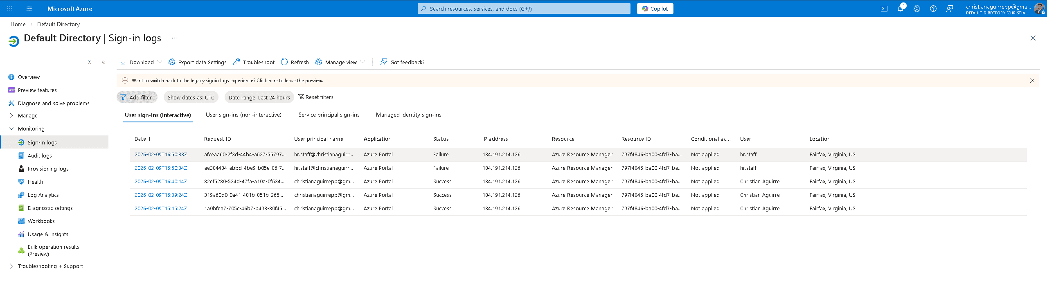The image size is (1047, 286).
Task: Open the Cloud Shell icon in header
Action: pyautogui.click(x=884, y=9)
